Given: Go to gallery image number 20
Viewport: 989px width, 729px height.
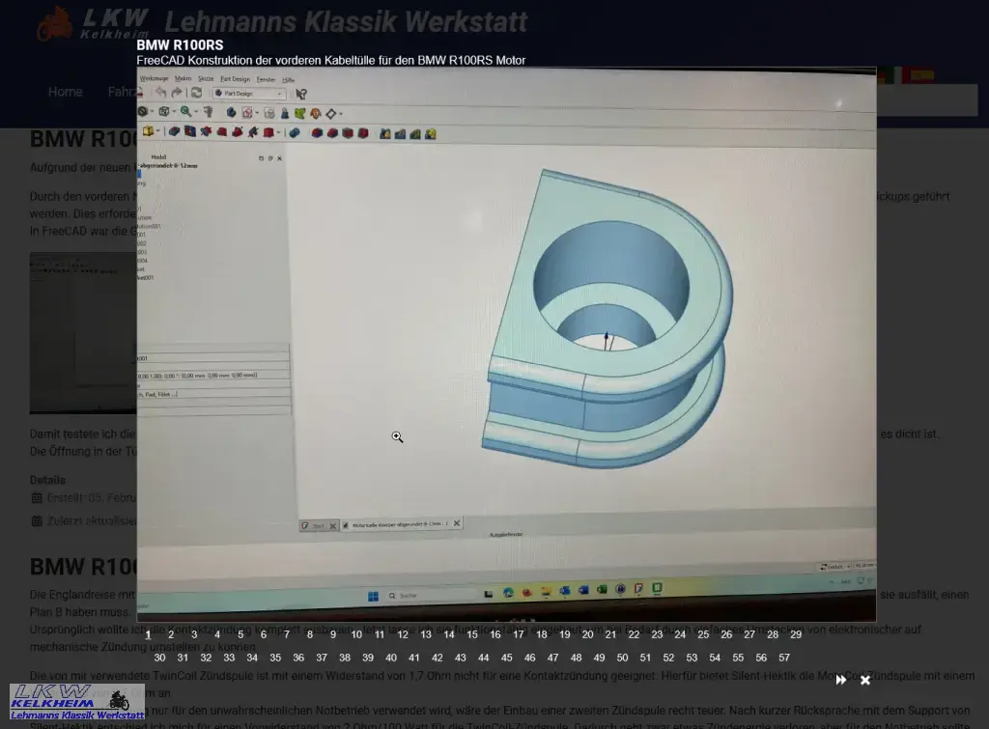Looking at the screenshot, I should tap(588, 634).
